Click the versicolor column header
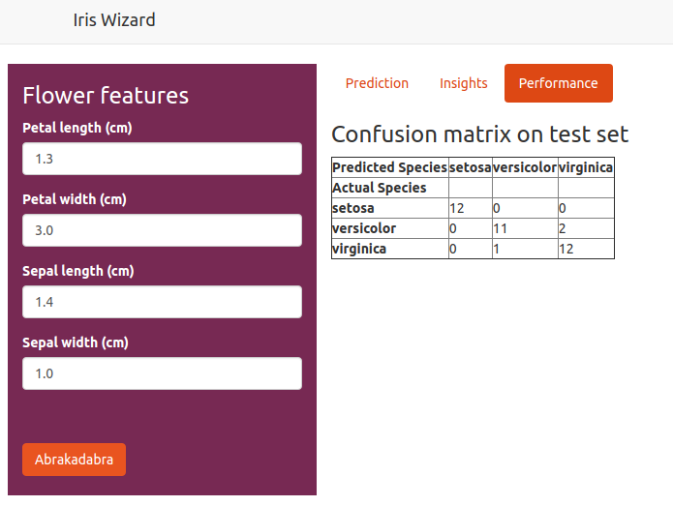The width and height of the screenshot is (673, 506). tap(525, 167)
